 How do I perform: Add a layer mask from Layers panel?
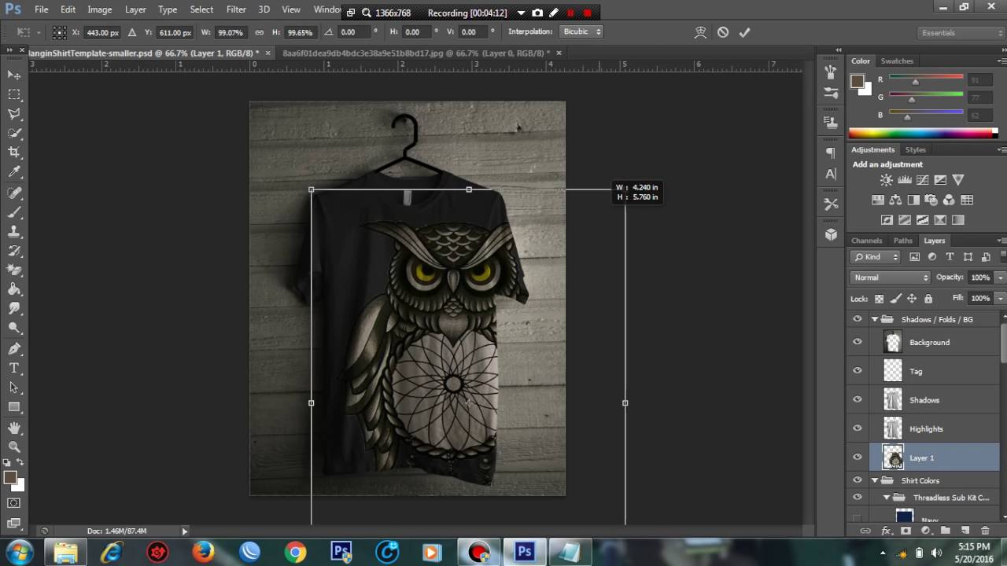point(906,531)
